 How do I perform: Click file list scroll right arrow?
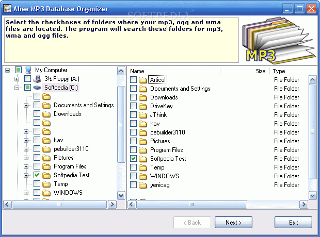[x=303, y=205]
